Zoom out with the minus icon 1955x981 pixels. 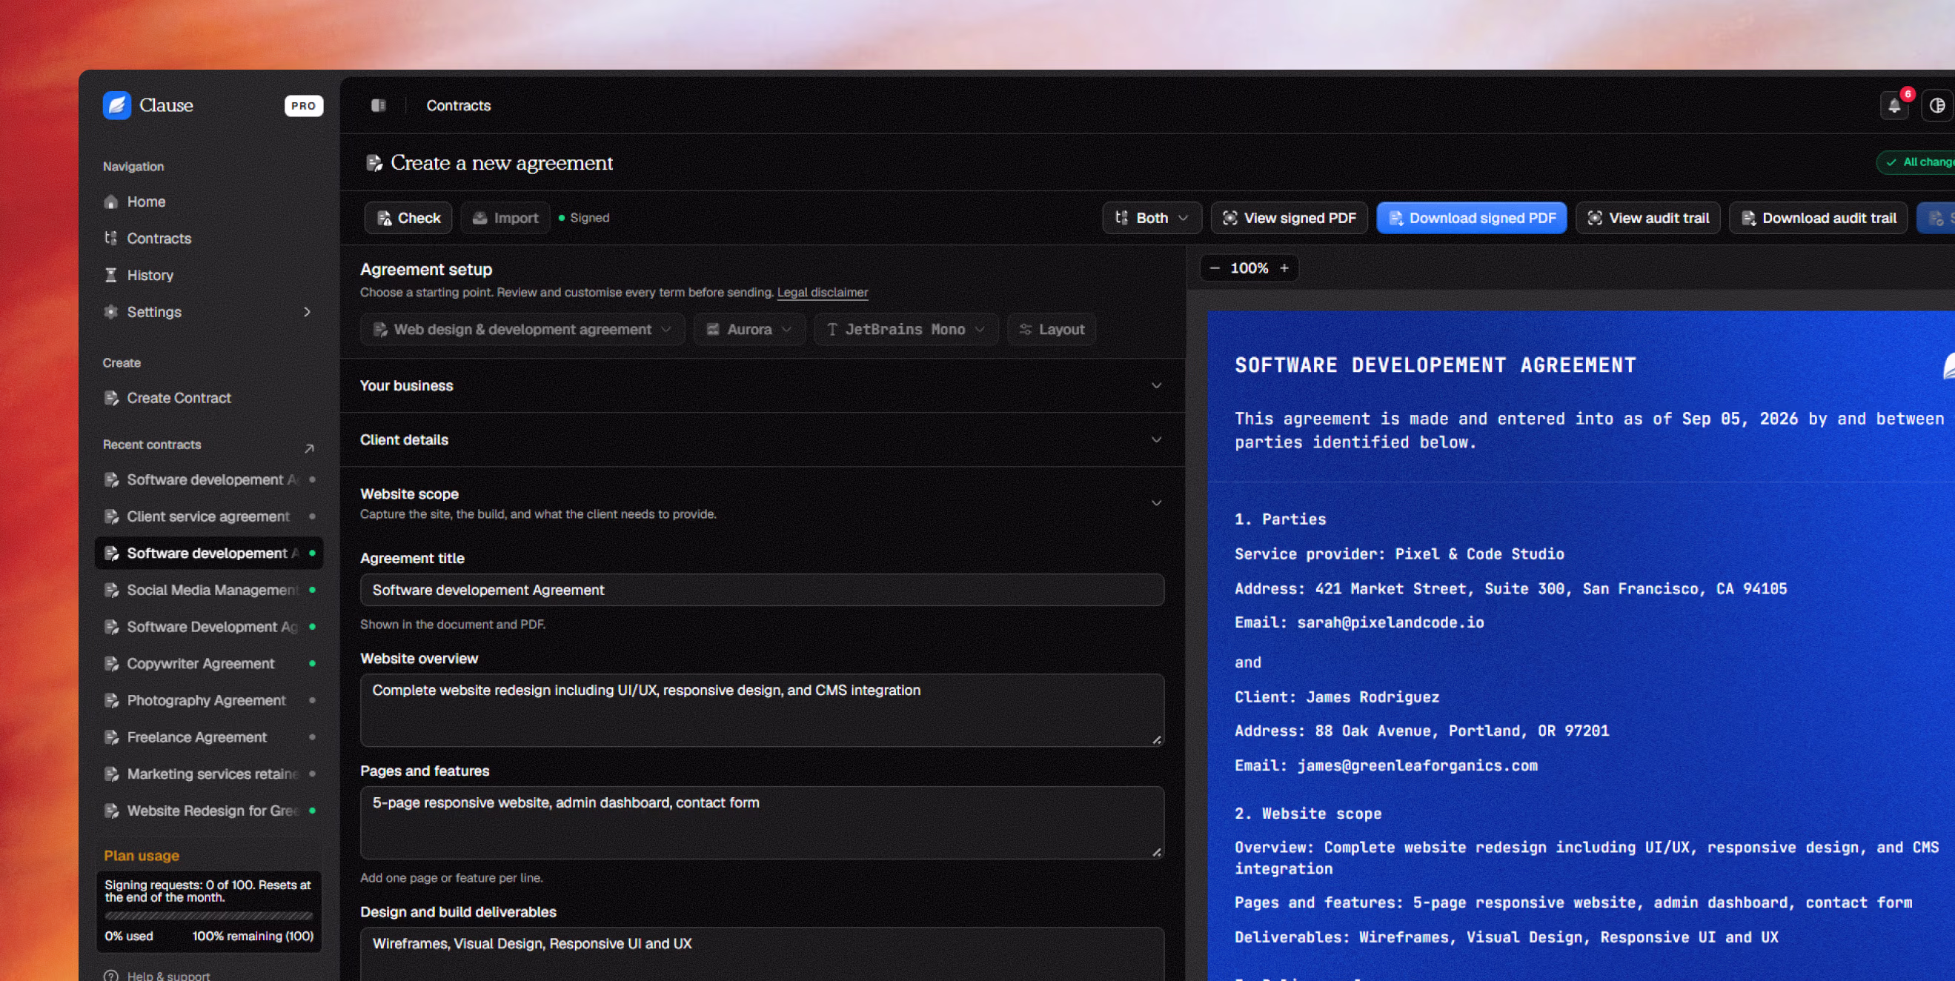click(1215, 267)
